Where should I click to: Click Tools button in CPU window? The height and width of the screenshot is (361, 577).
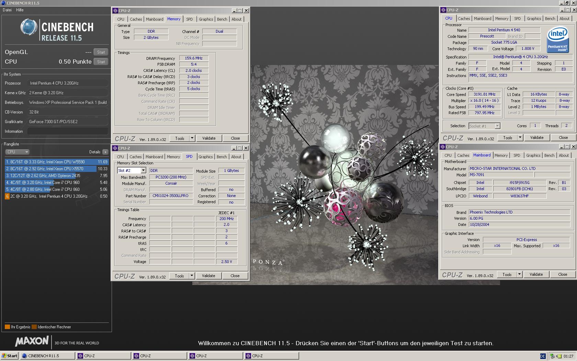pos(508,138)
